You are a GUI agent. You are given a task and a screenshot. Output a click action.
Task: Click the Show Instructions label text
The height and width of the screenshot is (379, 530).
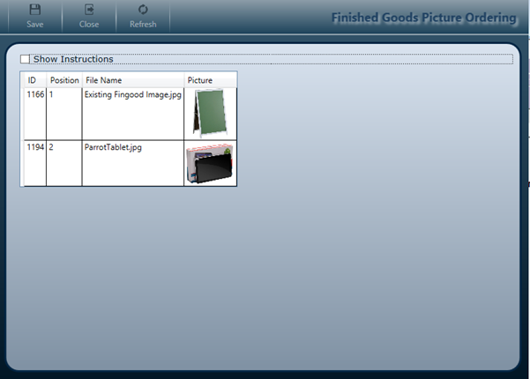click(x=73, y=59)
